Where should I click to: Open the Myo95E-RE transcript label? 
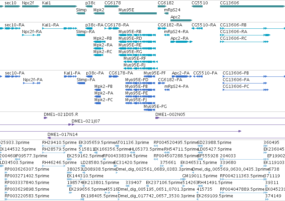(130, 45)
